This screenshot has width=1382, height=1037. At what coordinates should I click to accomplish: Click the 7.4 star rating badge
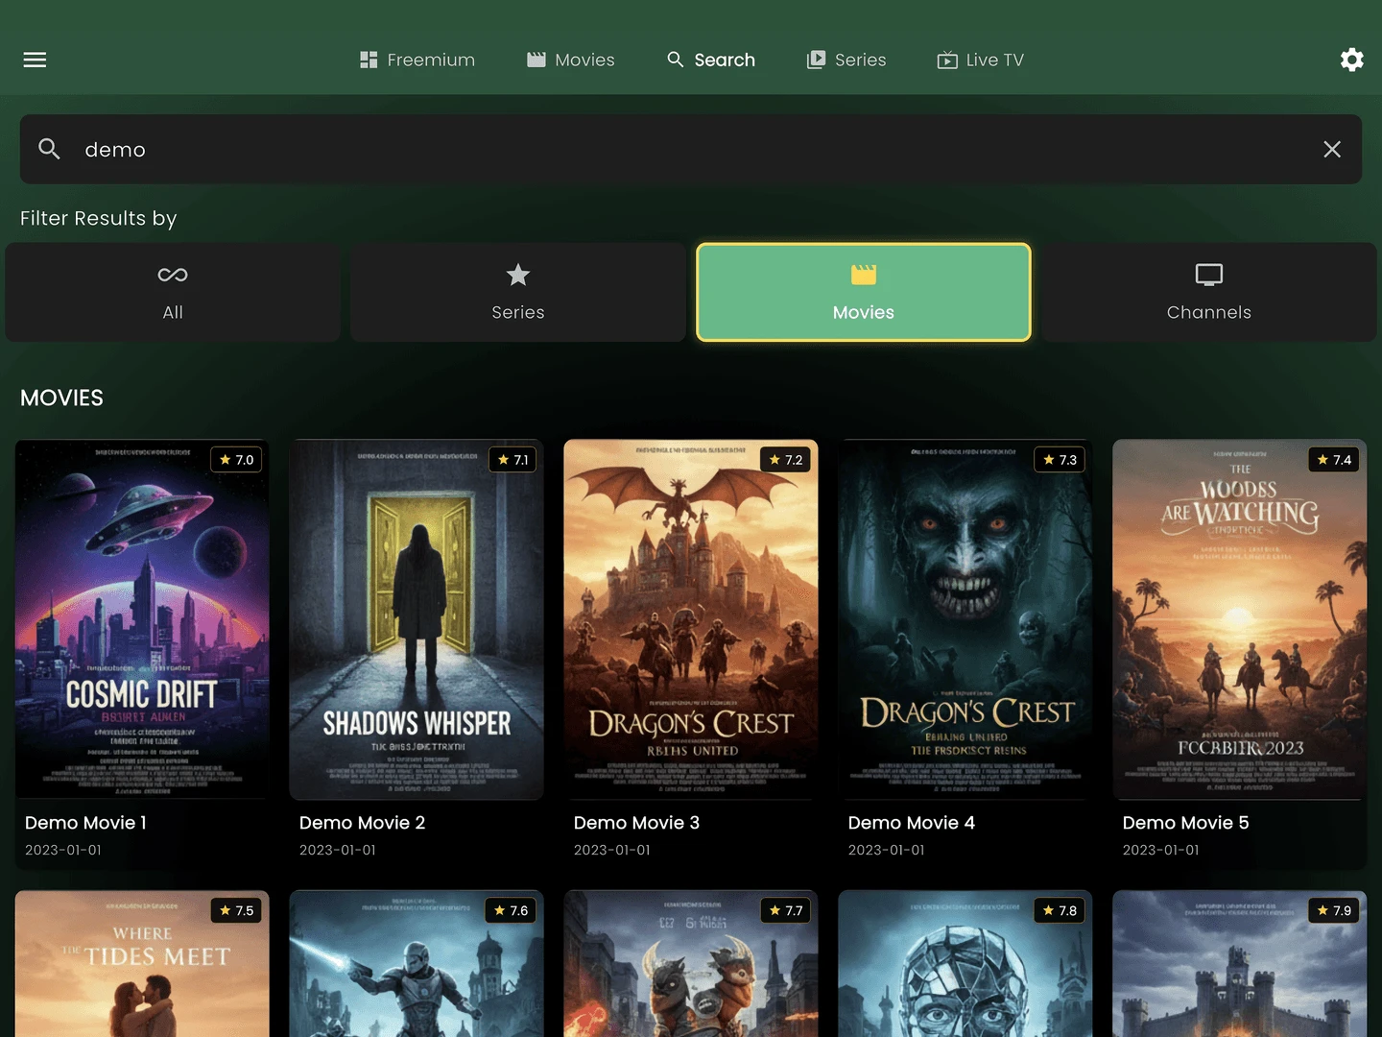coord(1334,460)
